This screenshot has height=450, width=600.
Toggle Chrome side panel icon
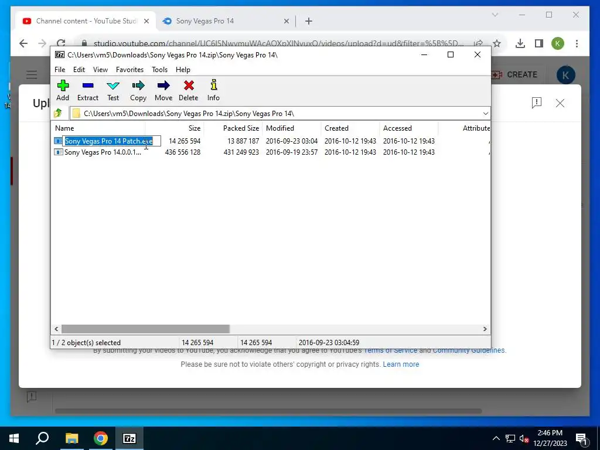(x=539, y=43)
